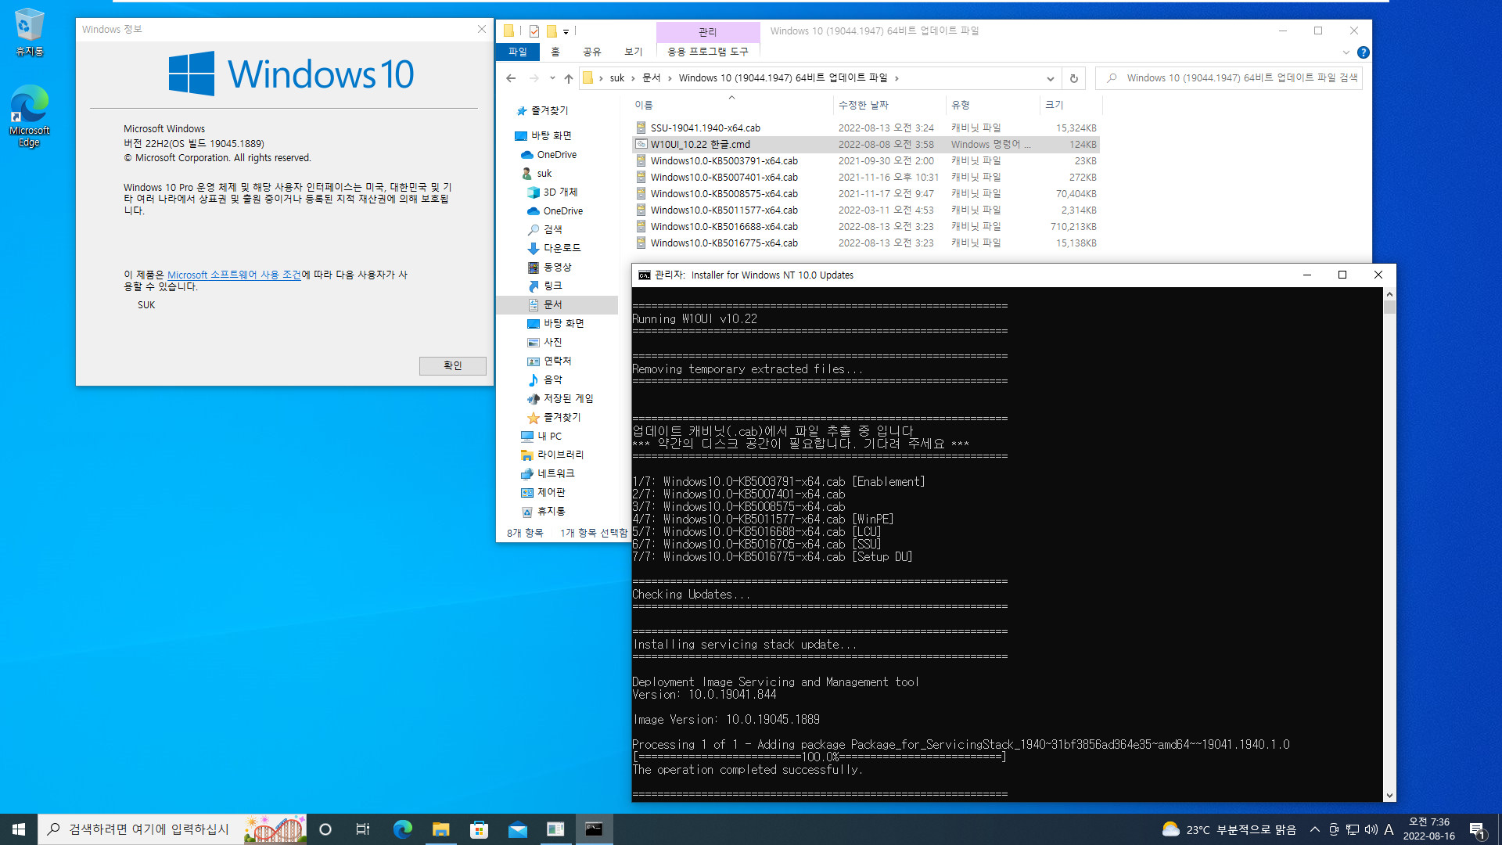Click the Forward arrow in File Explorer

(x=534, y=78)
